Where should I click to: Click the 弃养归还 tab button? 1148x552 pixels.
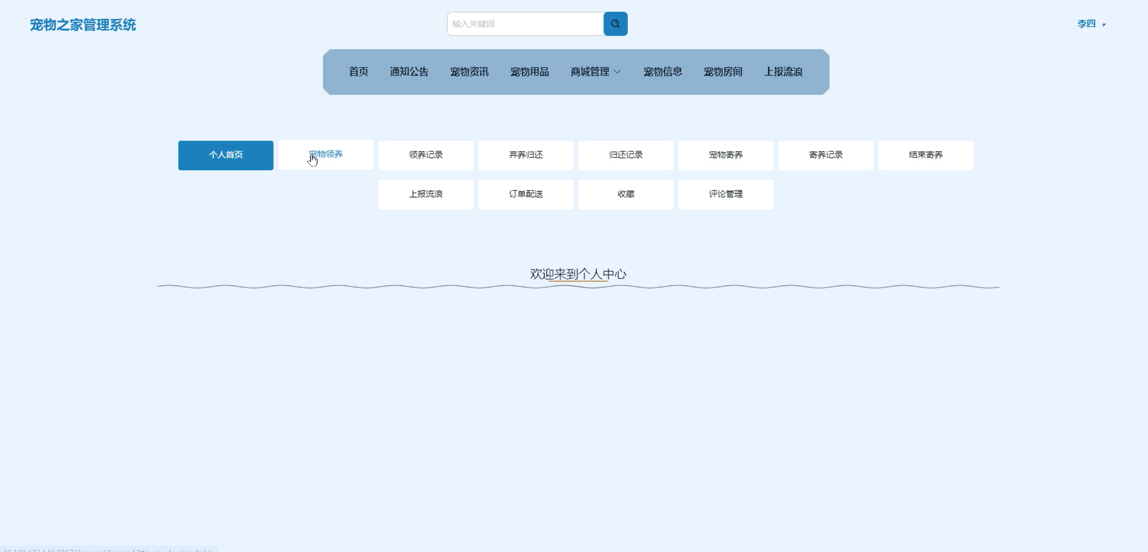point(526,155)
